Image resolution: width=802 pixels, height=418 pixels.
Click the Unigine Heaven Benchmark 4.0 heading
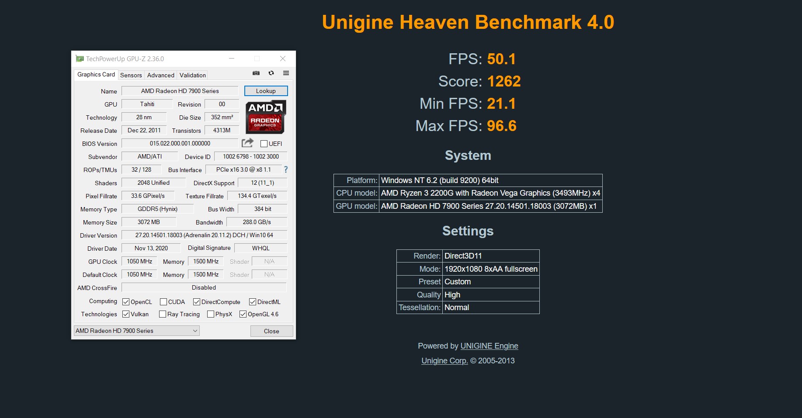tap(468, 22)
